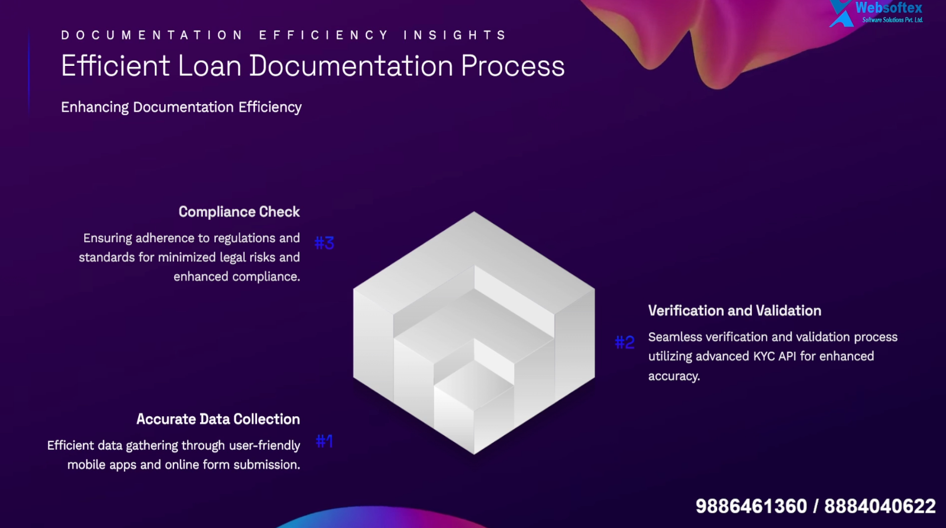
Task: Click the phone number 9886461360
Action: [751, 506]
